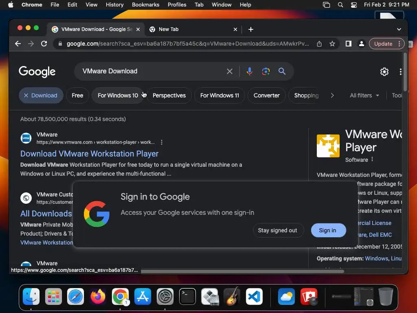Image resolution: width=417 pixels, height=313 pixels.
Task: Open the Dell EMC link
Action: (380, 235)
